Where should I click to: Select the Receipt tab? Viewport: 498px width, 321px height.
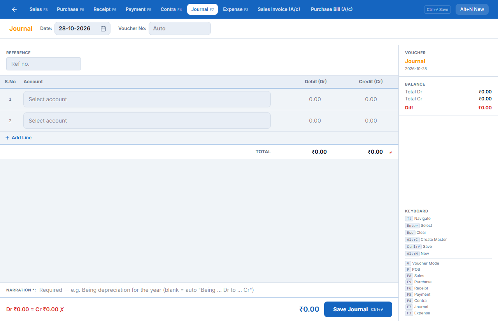coord(105,9)
